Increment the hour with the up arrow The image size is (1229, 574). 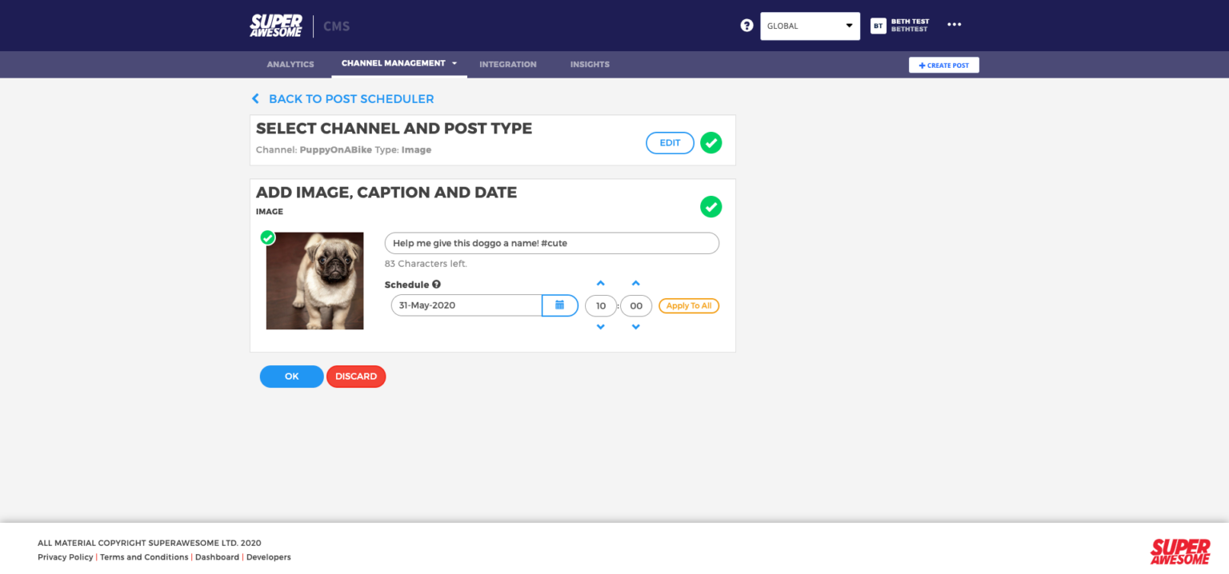point(600,282)
